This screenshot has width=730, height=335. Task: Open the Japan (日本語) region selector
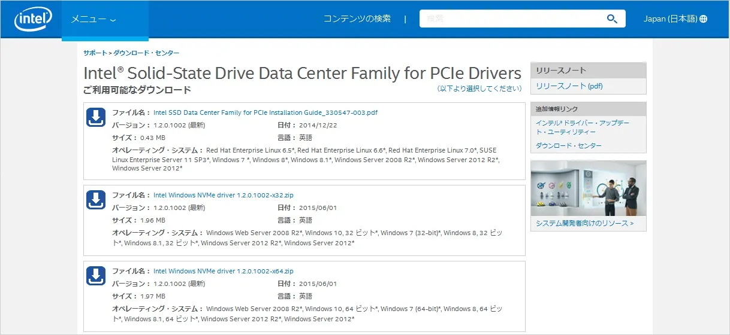pyautogui.click(x=675, y=19)
